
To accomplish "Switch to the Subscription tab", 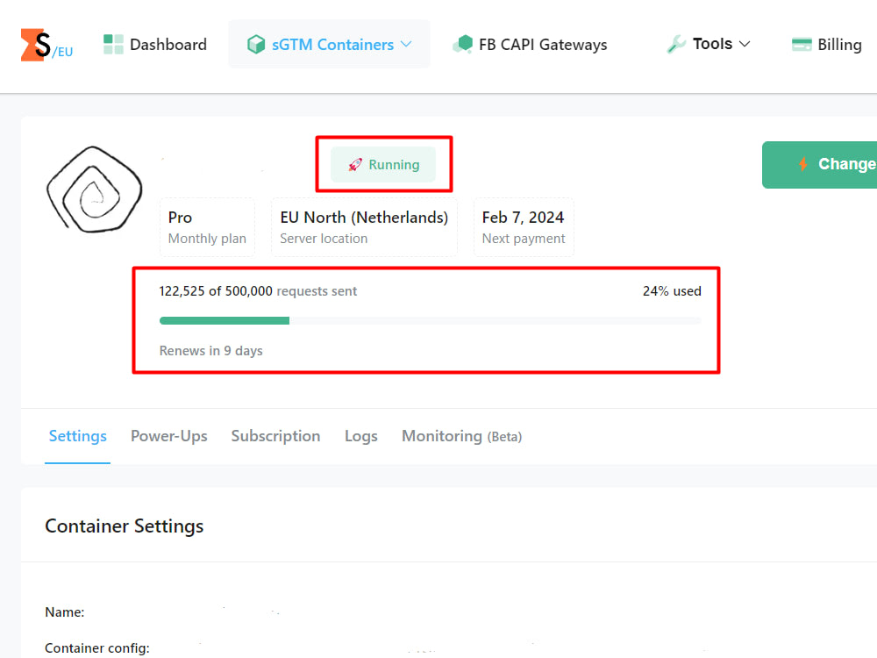I will [x=275, y=436].
